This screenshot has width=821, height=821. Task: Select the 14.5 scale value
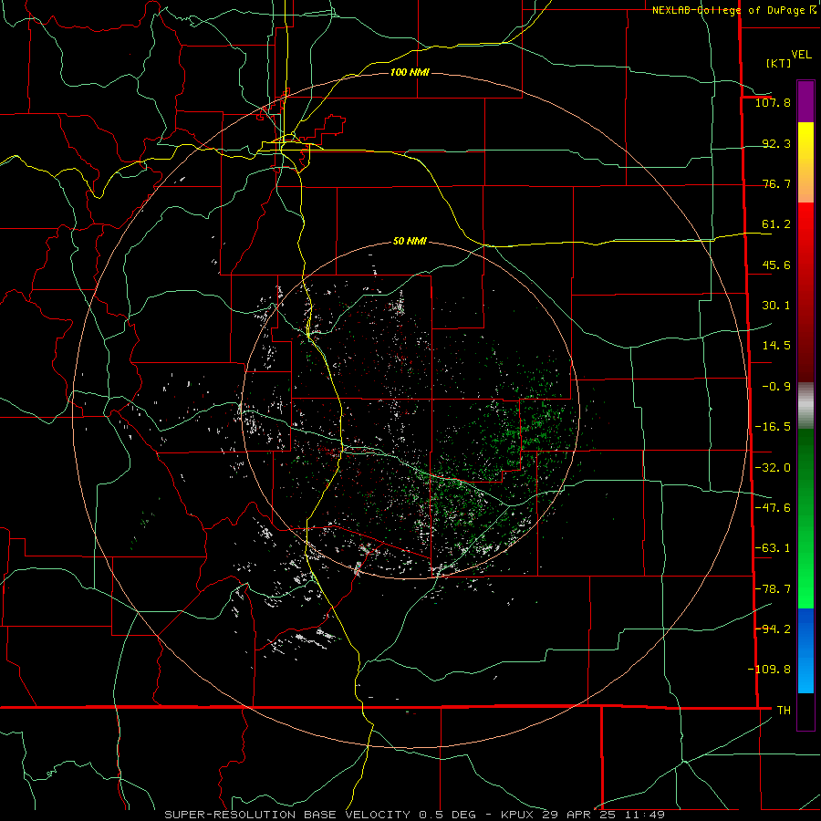[x=776, y=346]
